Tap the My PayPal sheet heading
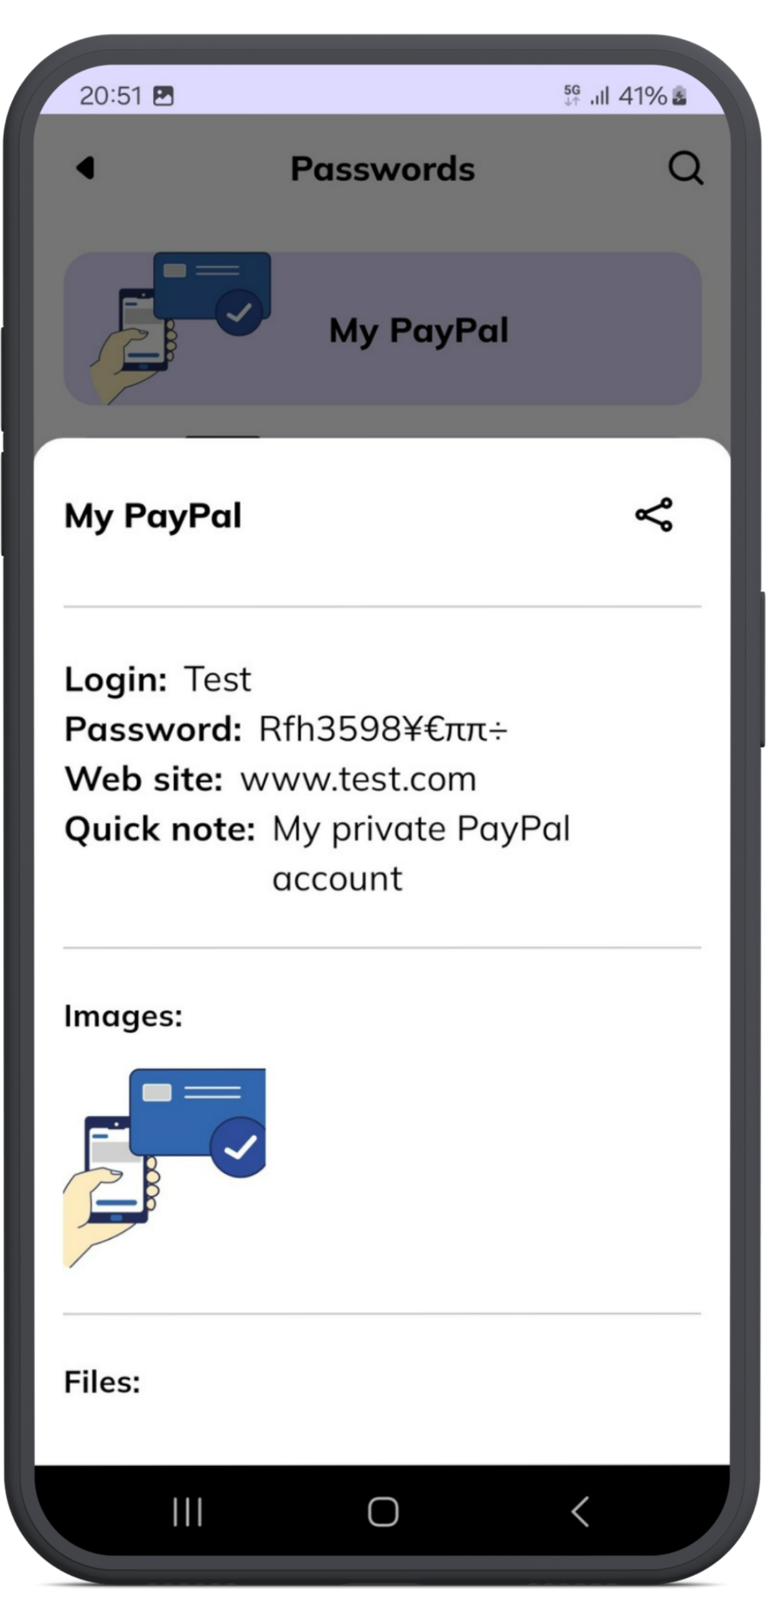Viewport: 766px width, 1622px height. (x=153, y=516)
